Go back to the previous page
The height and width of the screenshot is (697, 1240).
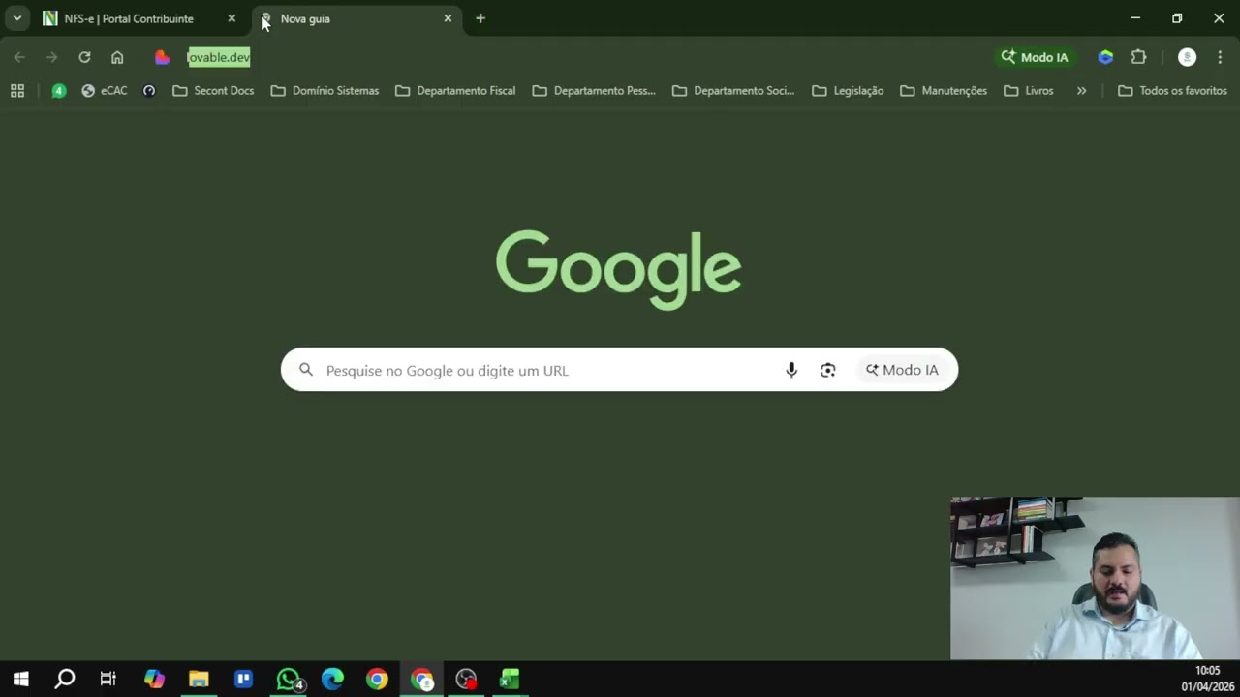[x=19, y=57]
